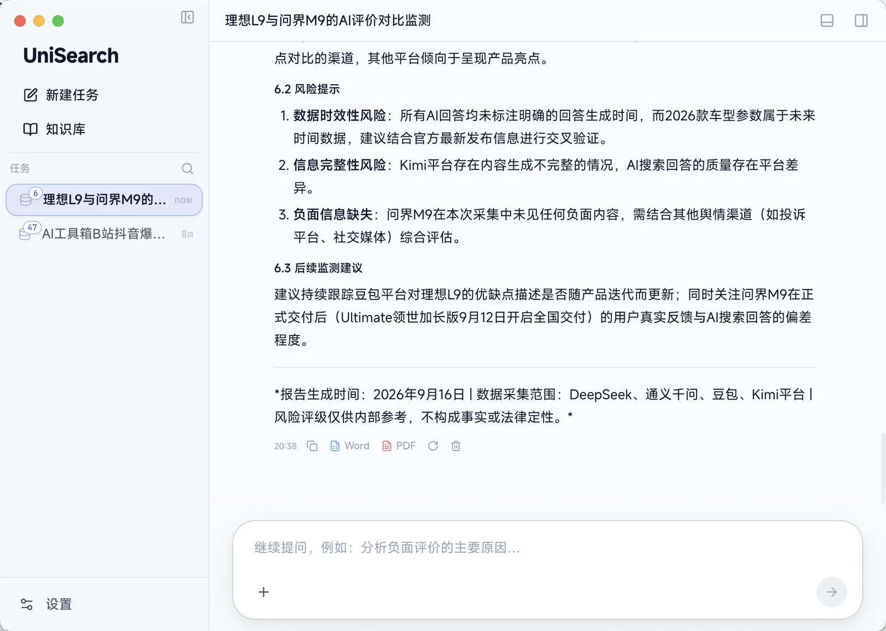
Task: Collapse the left sidebar panel
Action: point(187,17)
